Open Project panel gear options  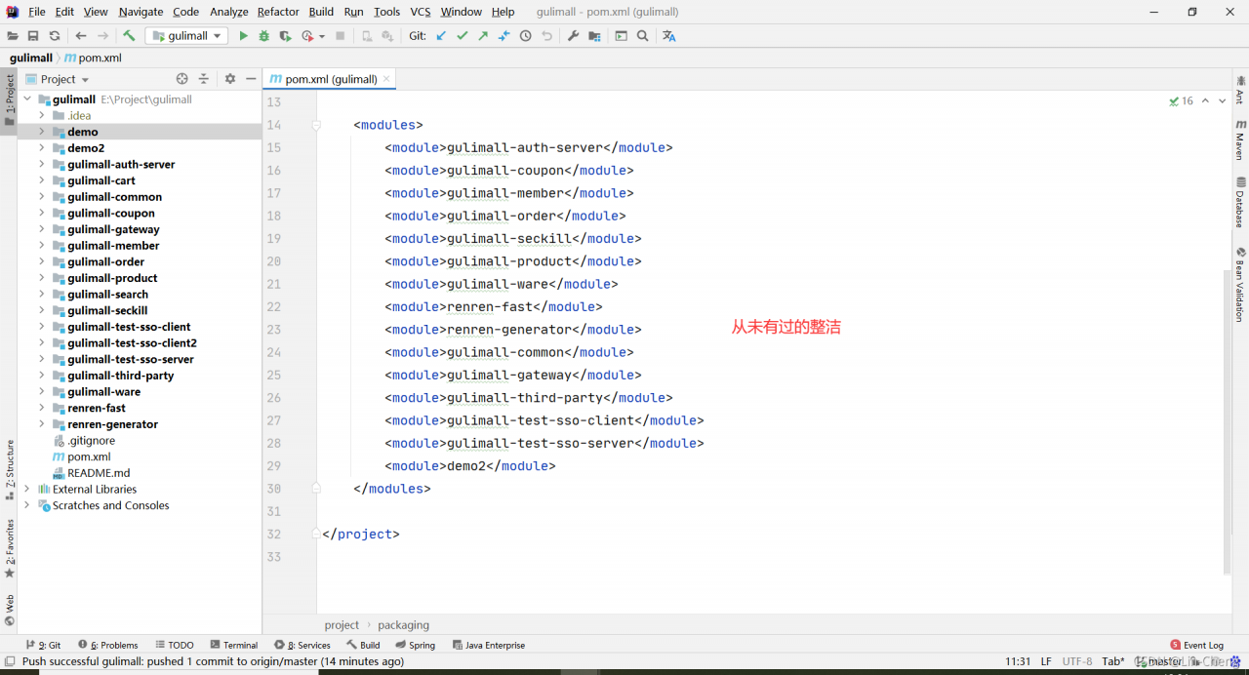(230, 79)
